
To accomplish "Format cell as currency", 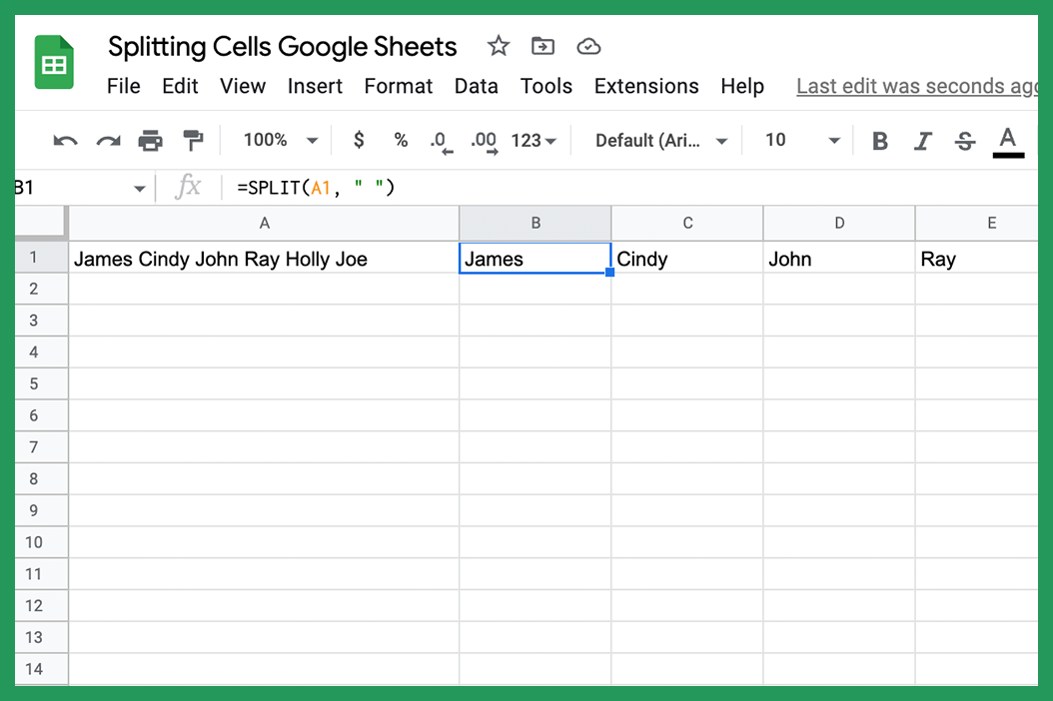I will (358, 141).
